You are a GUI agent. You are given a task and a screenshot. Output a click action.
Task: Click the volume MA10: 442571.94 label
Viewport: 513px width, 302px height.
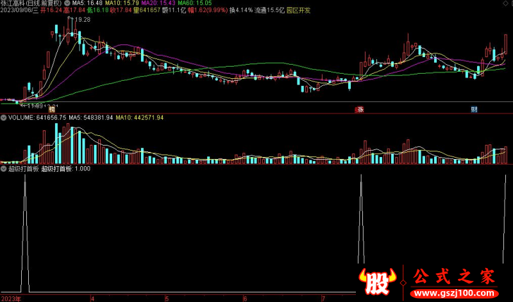click(x=139, y=117)
